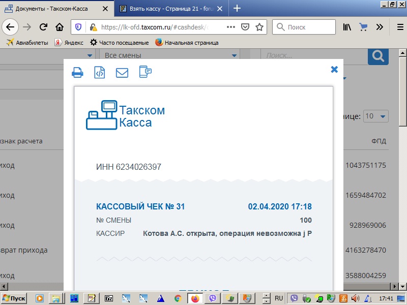407x305 pixels.
Task: Send the receipt by email via envelope icon
Action: click(122, 72)
